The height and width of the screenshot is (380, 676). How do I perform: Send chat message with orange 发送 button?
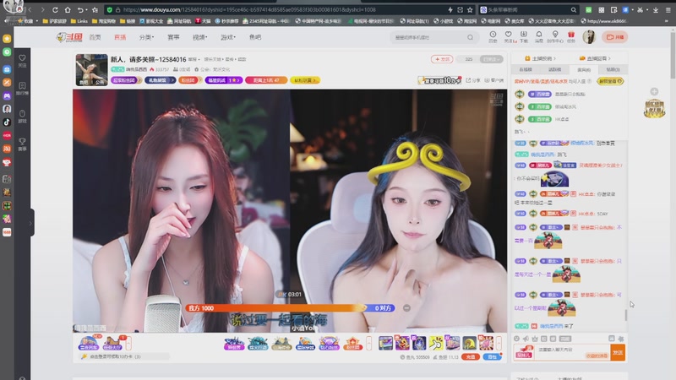click(x=618, y=352)
